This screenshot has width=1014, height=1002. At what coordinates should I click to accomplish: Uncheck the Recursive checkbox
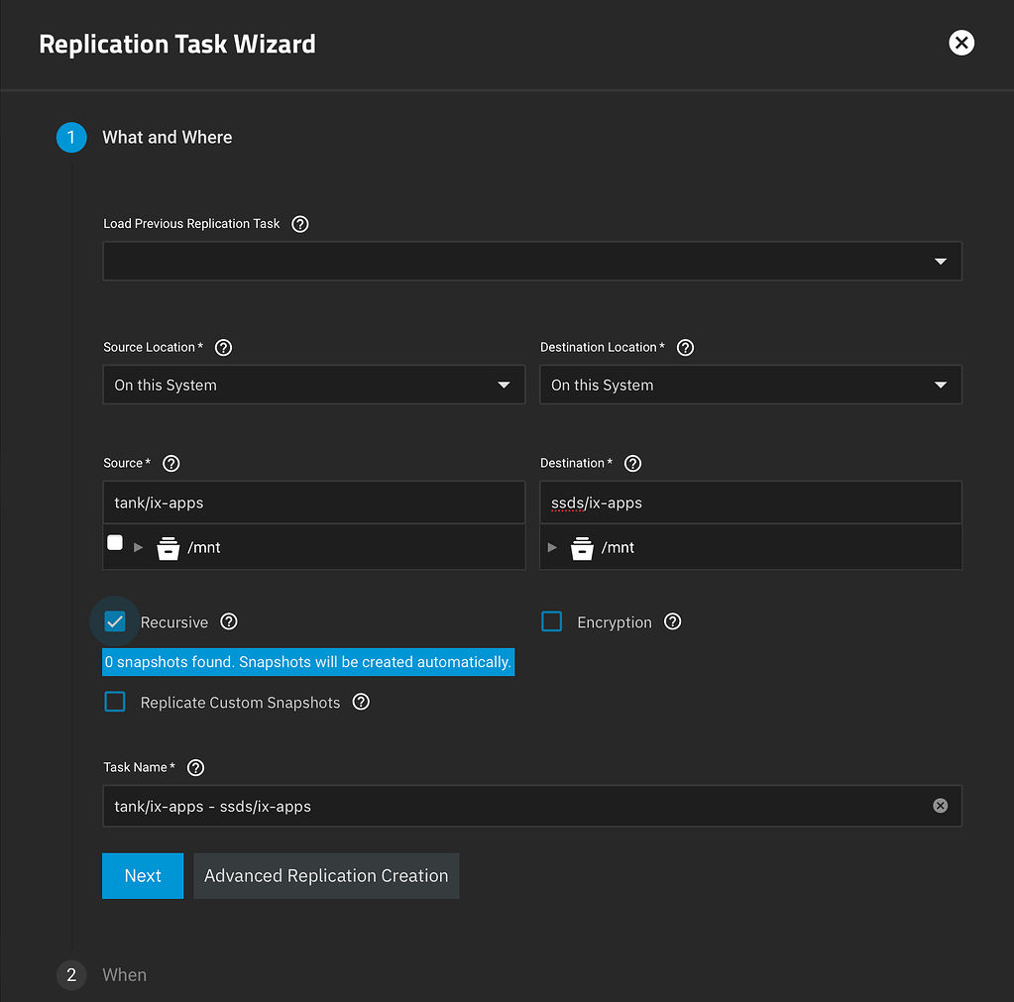tap(115, 621)
